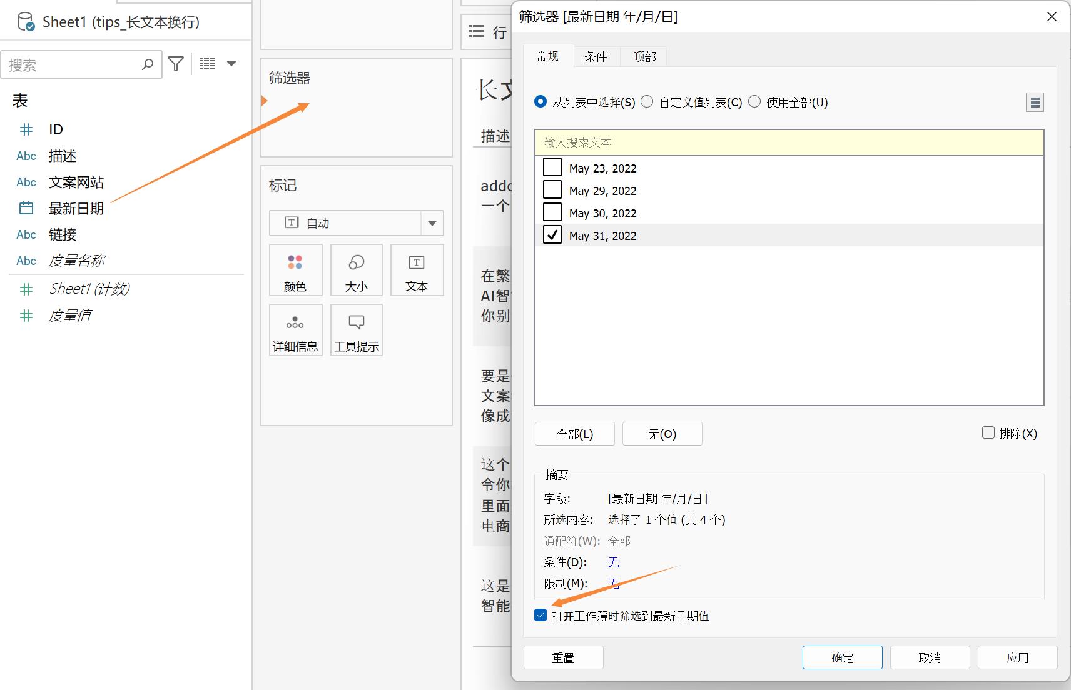Screen dimensions: 1071x690
Task: Switch to the 顶部 tab
Action: point(644,56)
